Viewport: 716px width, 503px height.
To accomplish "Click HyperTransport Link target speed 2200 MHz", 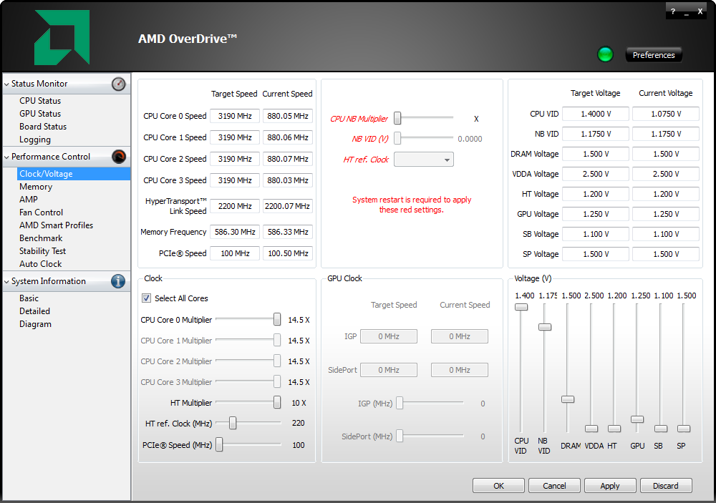I will pos(235,206).
